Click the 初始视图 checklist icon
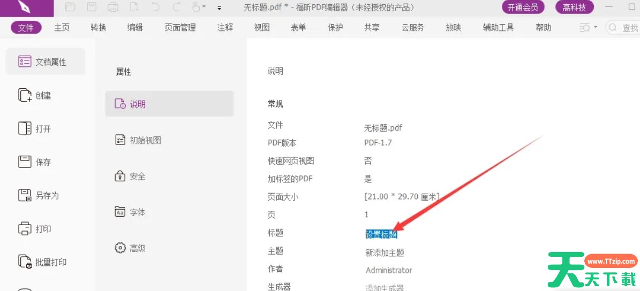The height and width of the screenshot is (291, 640). point(120,140)
